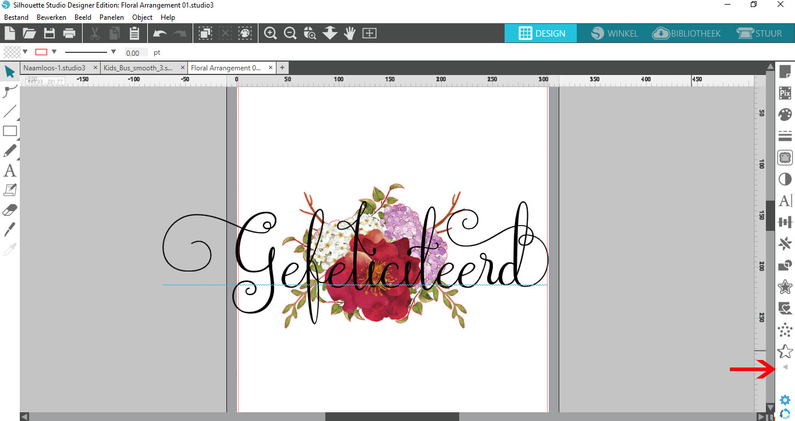
Task: Select the Knife tool
Action: 10,229
